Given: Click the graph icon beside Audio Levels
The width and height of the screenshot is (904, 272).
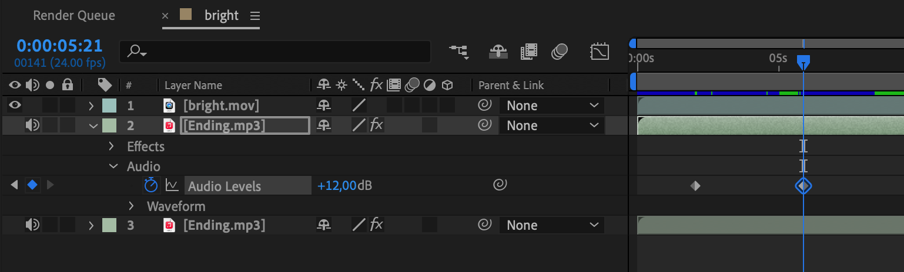Looking at the screenshot, I should pos(172,186).
